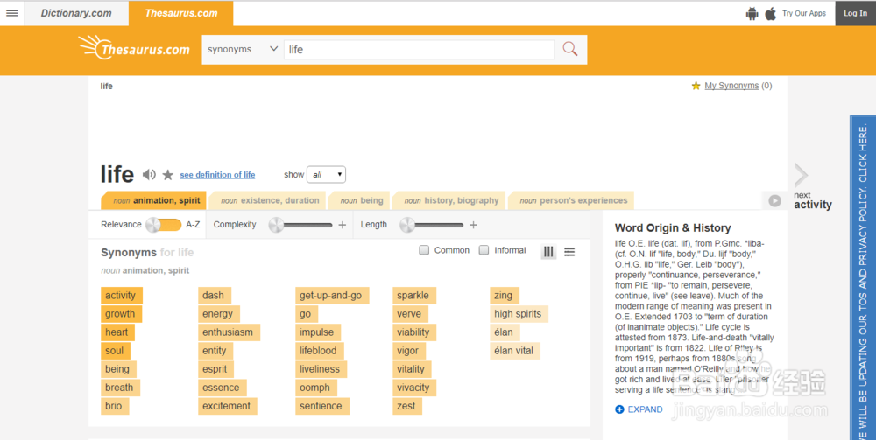
Task: Click the Apple app icon
Action: pyautogui.click(x=770, y=13)
